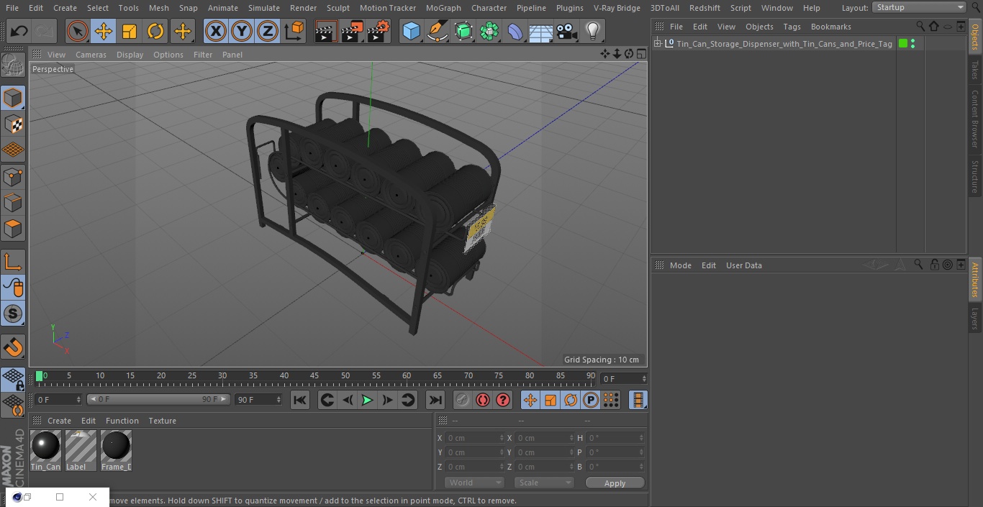This screenshot has width=983, height=507.
Task: Activate the Move tool
Action: tap(104, 31)
